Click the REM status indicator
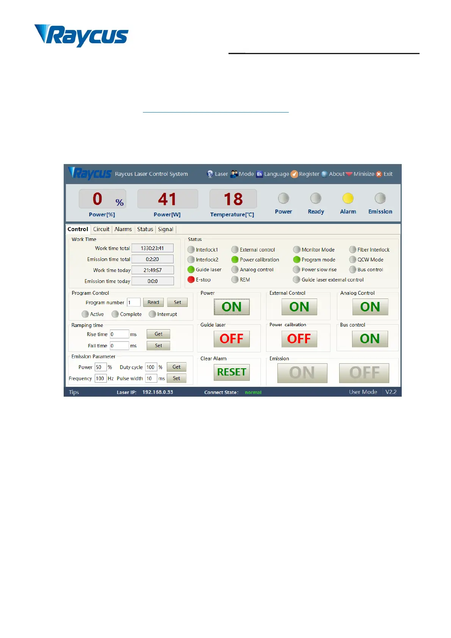This screenshot has height=638, width=451. click(235, 280)
